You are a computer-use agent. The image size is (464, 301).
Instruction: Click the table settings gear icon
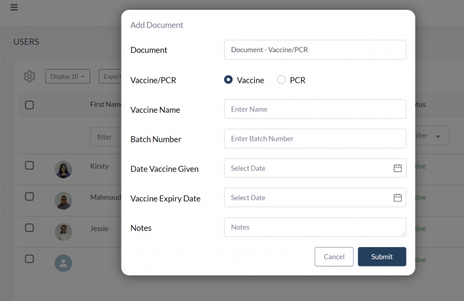[x=29, y=76]
